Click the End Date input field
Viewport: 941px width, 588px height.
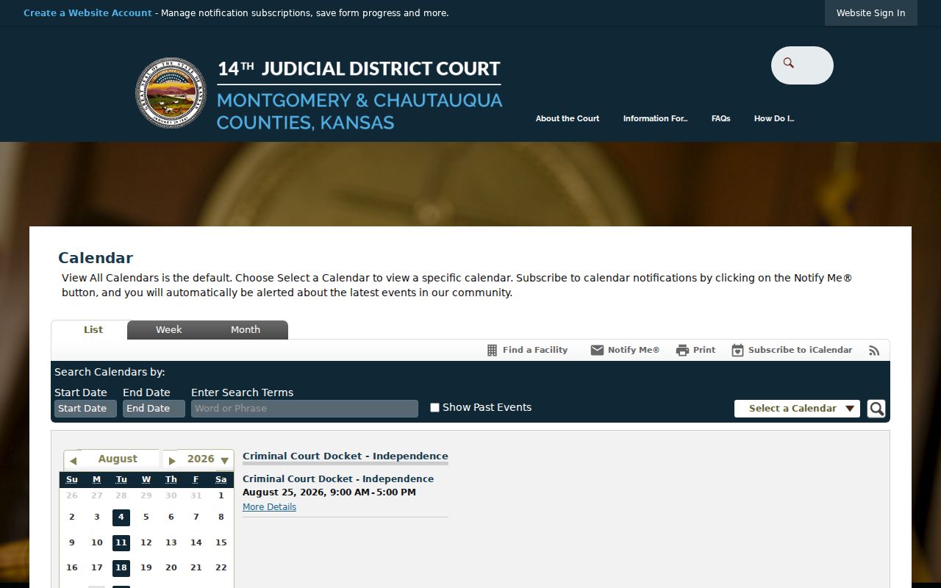point(154,409)
